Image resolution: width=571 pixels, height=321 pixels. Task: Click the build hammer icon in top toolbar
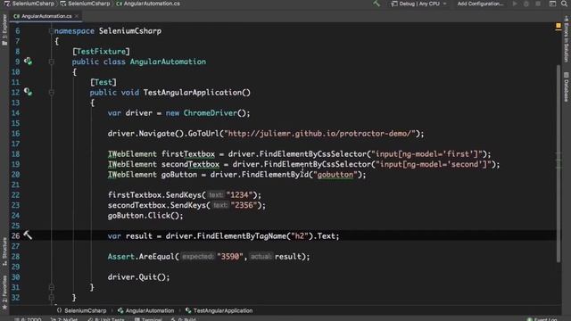click(377, 4)
